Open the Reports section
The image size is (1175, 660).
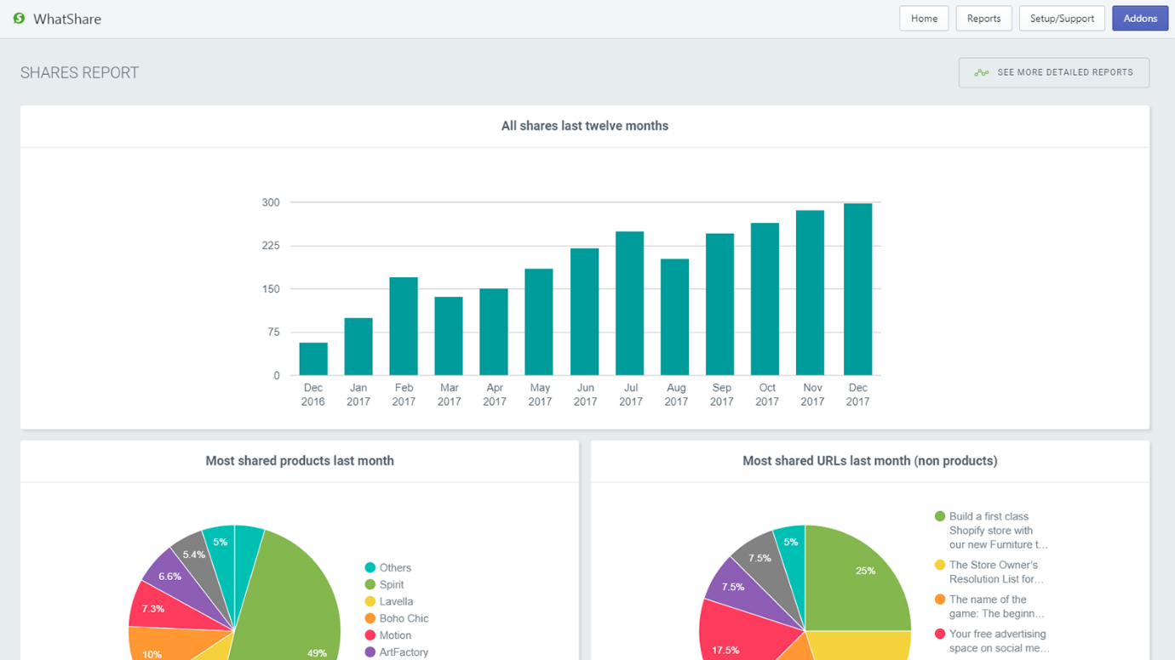point(983,19)
